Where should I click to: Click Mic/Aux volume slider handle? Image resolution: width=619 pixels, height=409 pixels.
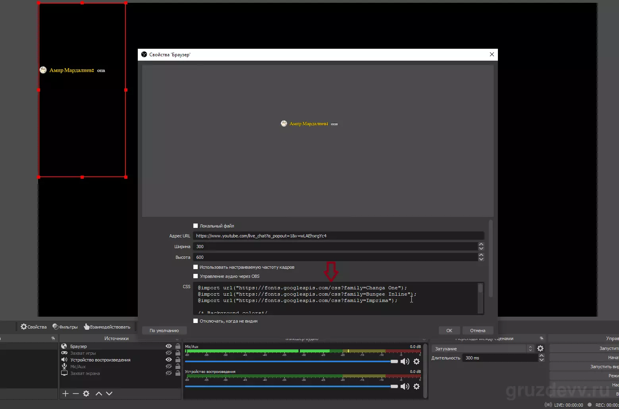click(394, 361)
